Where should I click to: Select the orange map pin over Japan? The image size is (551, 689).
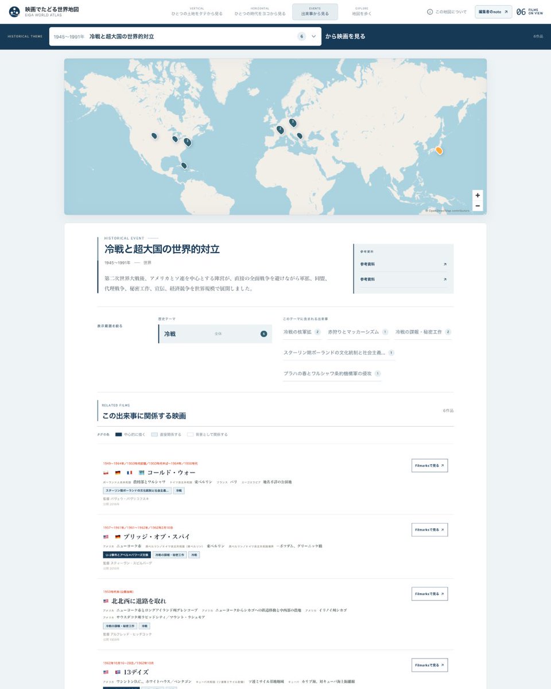(x=439, y=150)
